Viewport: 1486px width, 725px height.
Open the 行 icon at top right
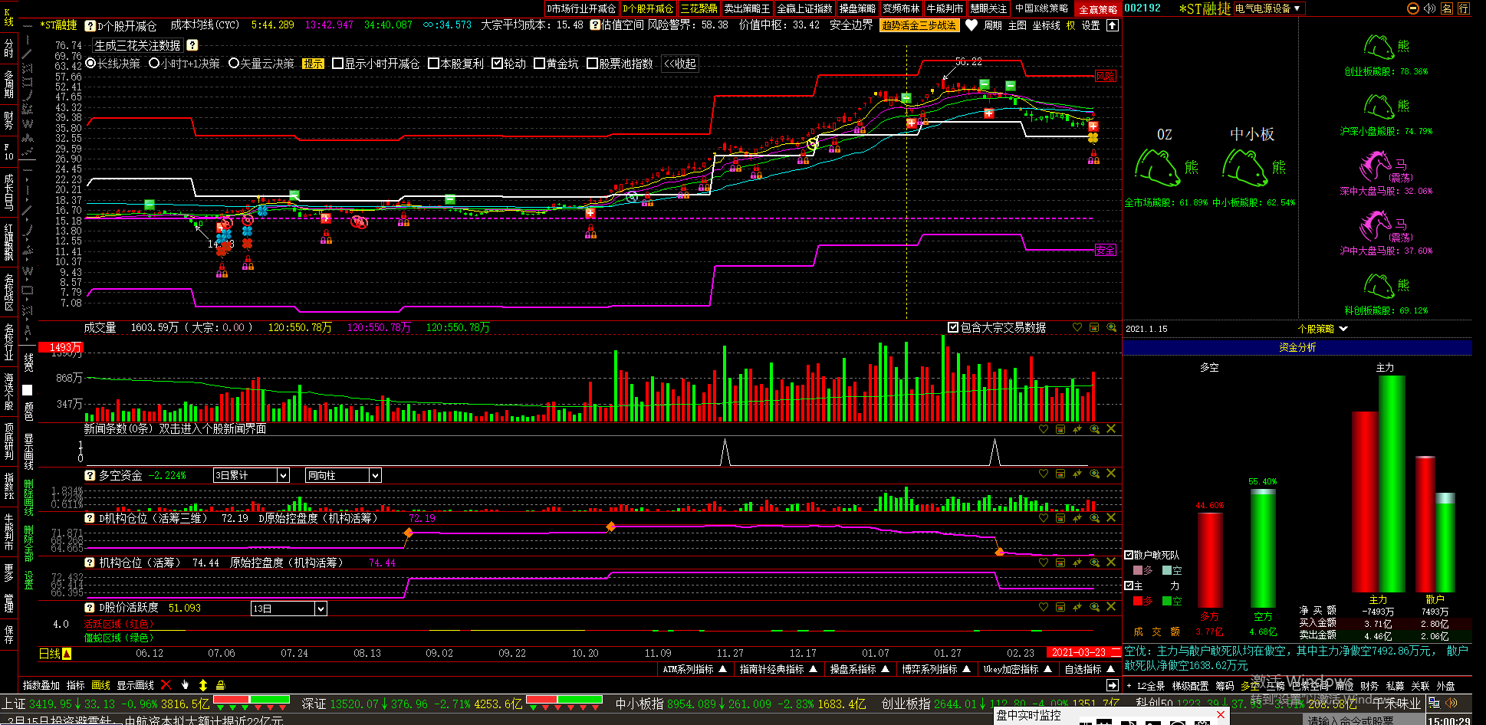(1464, 8)
